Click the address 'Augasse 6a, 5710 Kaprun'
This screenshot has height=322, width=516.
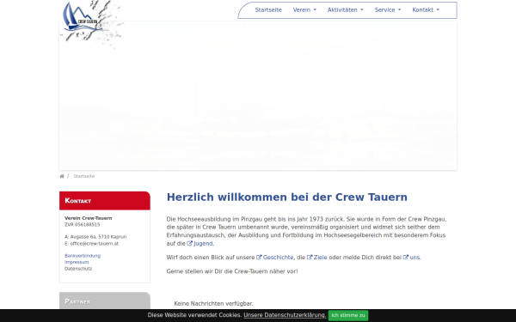pos(98,237)
